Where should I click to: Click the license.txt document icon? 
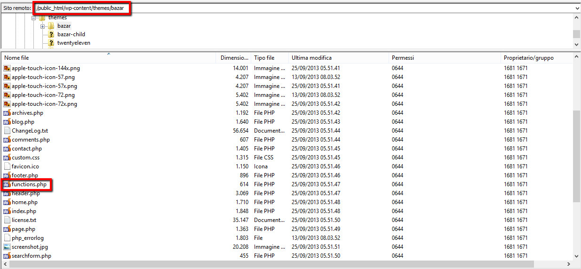click(7, 220)
